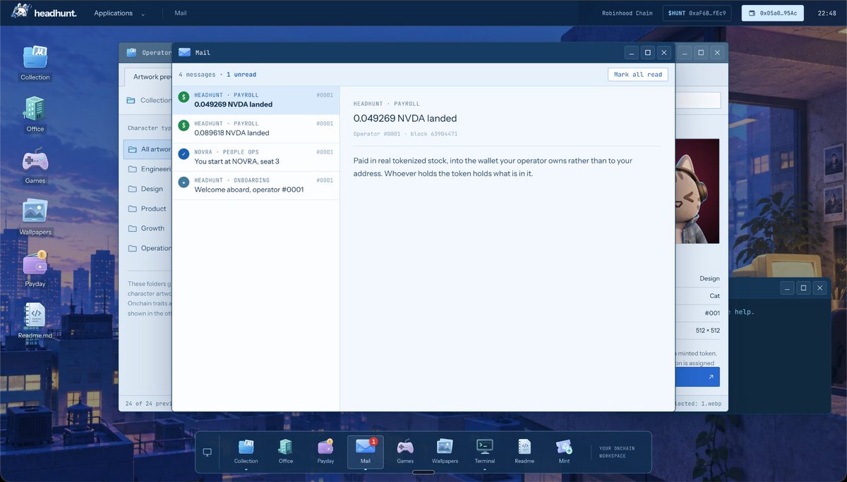Click the Mail item in the top bar
This screenshot has height=482, width=847.
[x=180, y=13]
